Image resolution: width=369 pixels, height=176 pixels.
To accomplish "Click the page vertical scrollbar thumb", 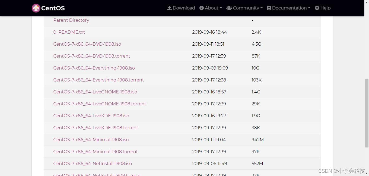I will [367, 113].
